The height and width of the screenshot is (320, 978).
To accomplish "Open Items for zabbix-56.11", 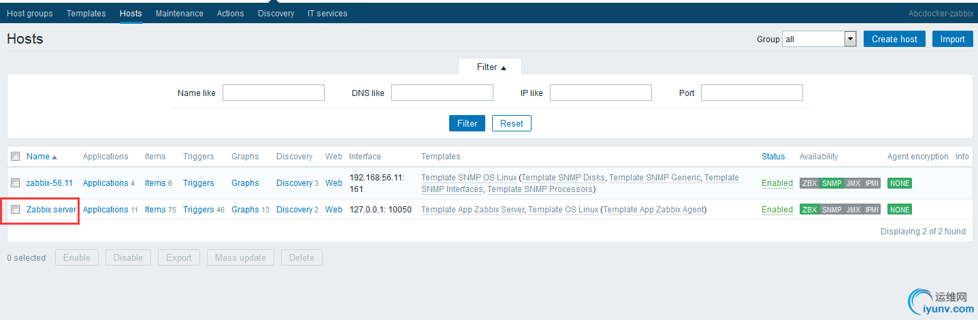I will tap(155, 183).
